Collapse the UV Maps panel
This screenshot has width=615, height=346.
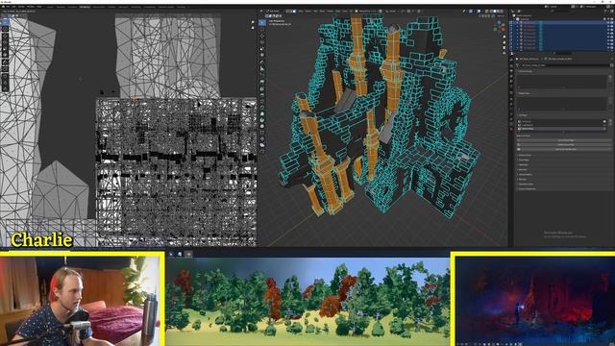[523, 115]
